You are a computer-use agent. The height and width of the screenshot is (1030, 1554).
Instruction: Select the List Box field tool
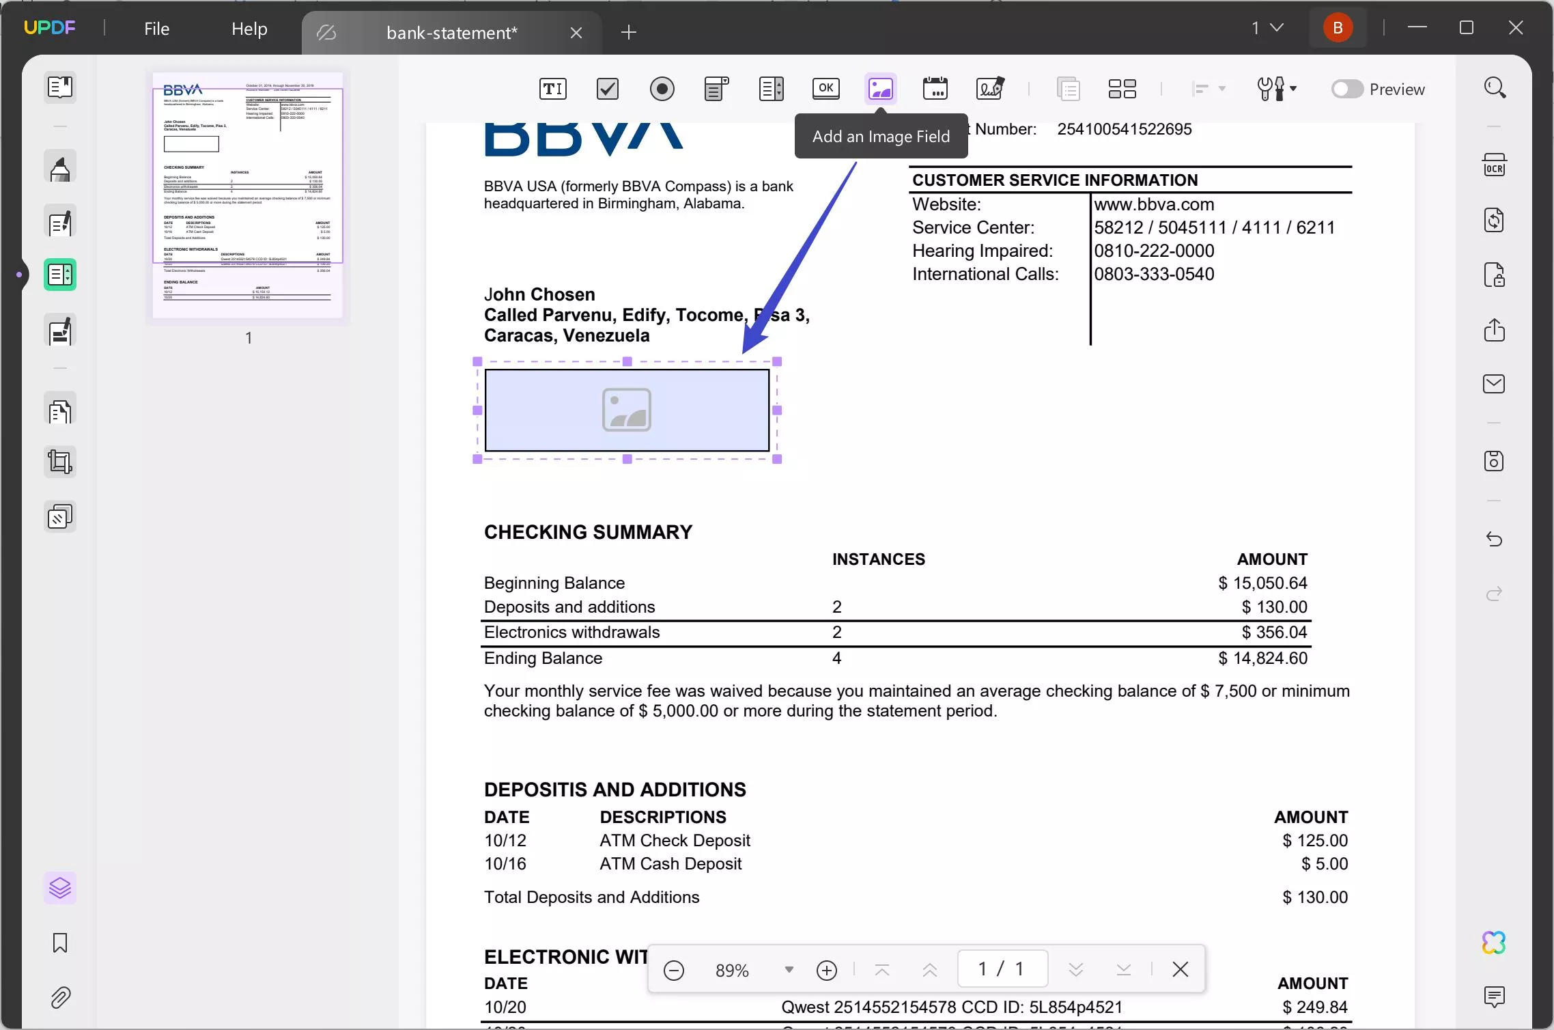click(x=771, y=89)
